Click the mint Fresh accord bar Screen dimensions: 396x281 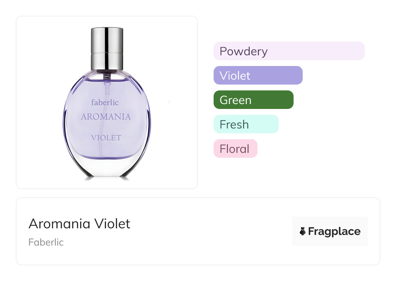[246, 124]
